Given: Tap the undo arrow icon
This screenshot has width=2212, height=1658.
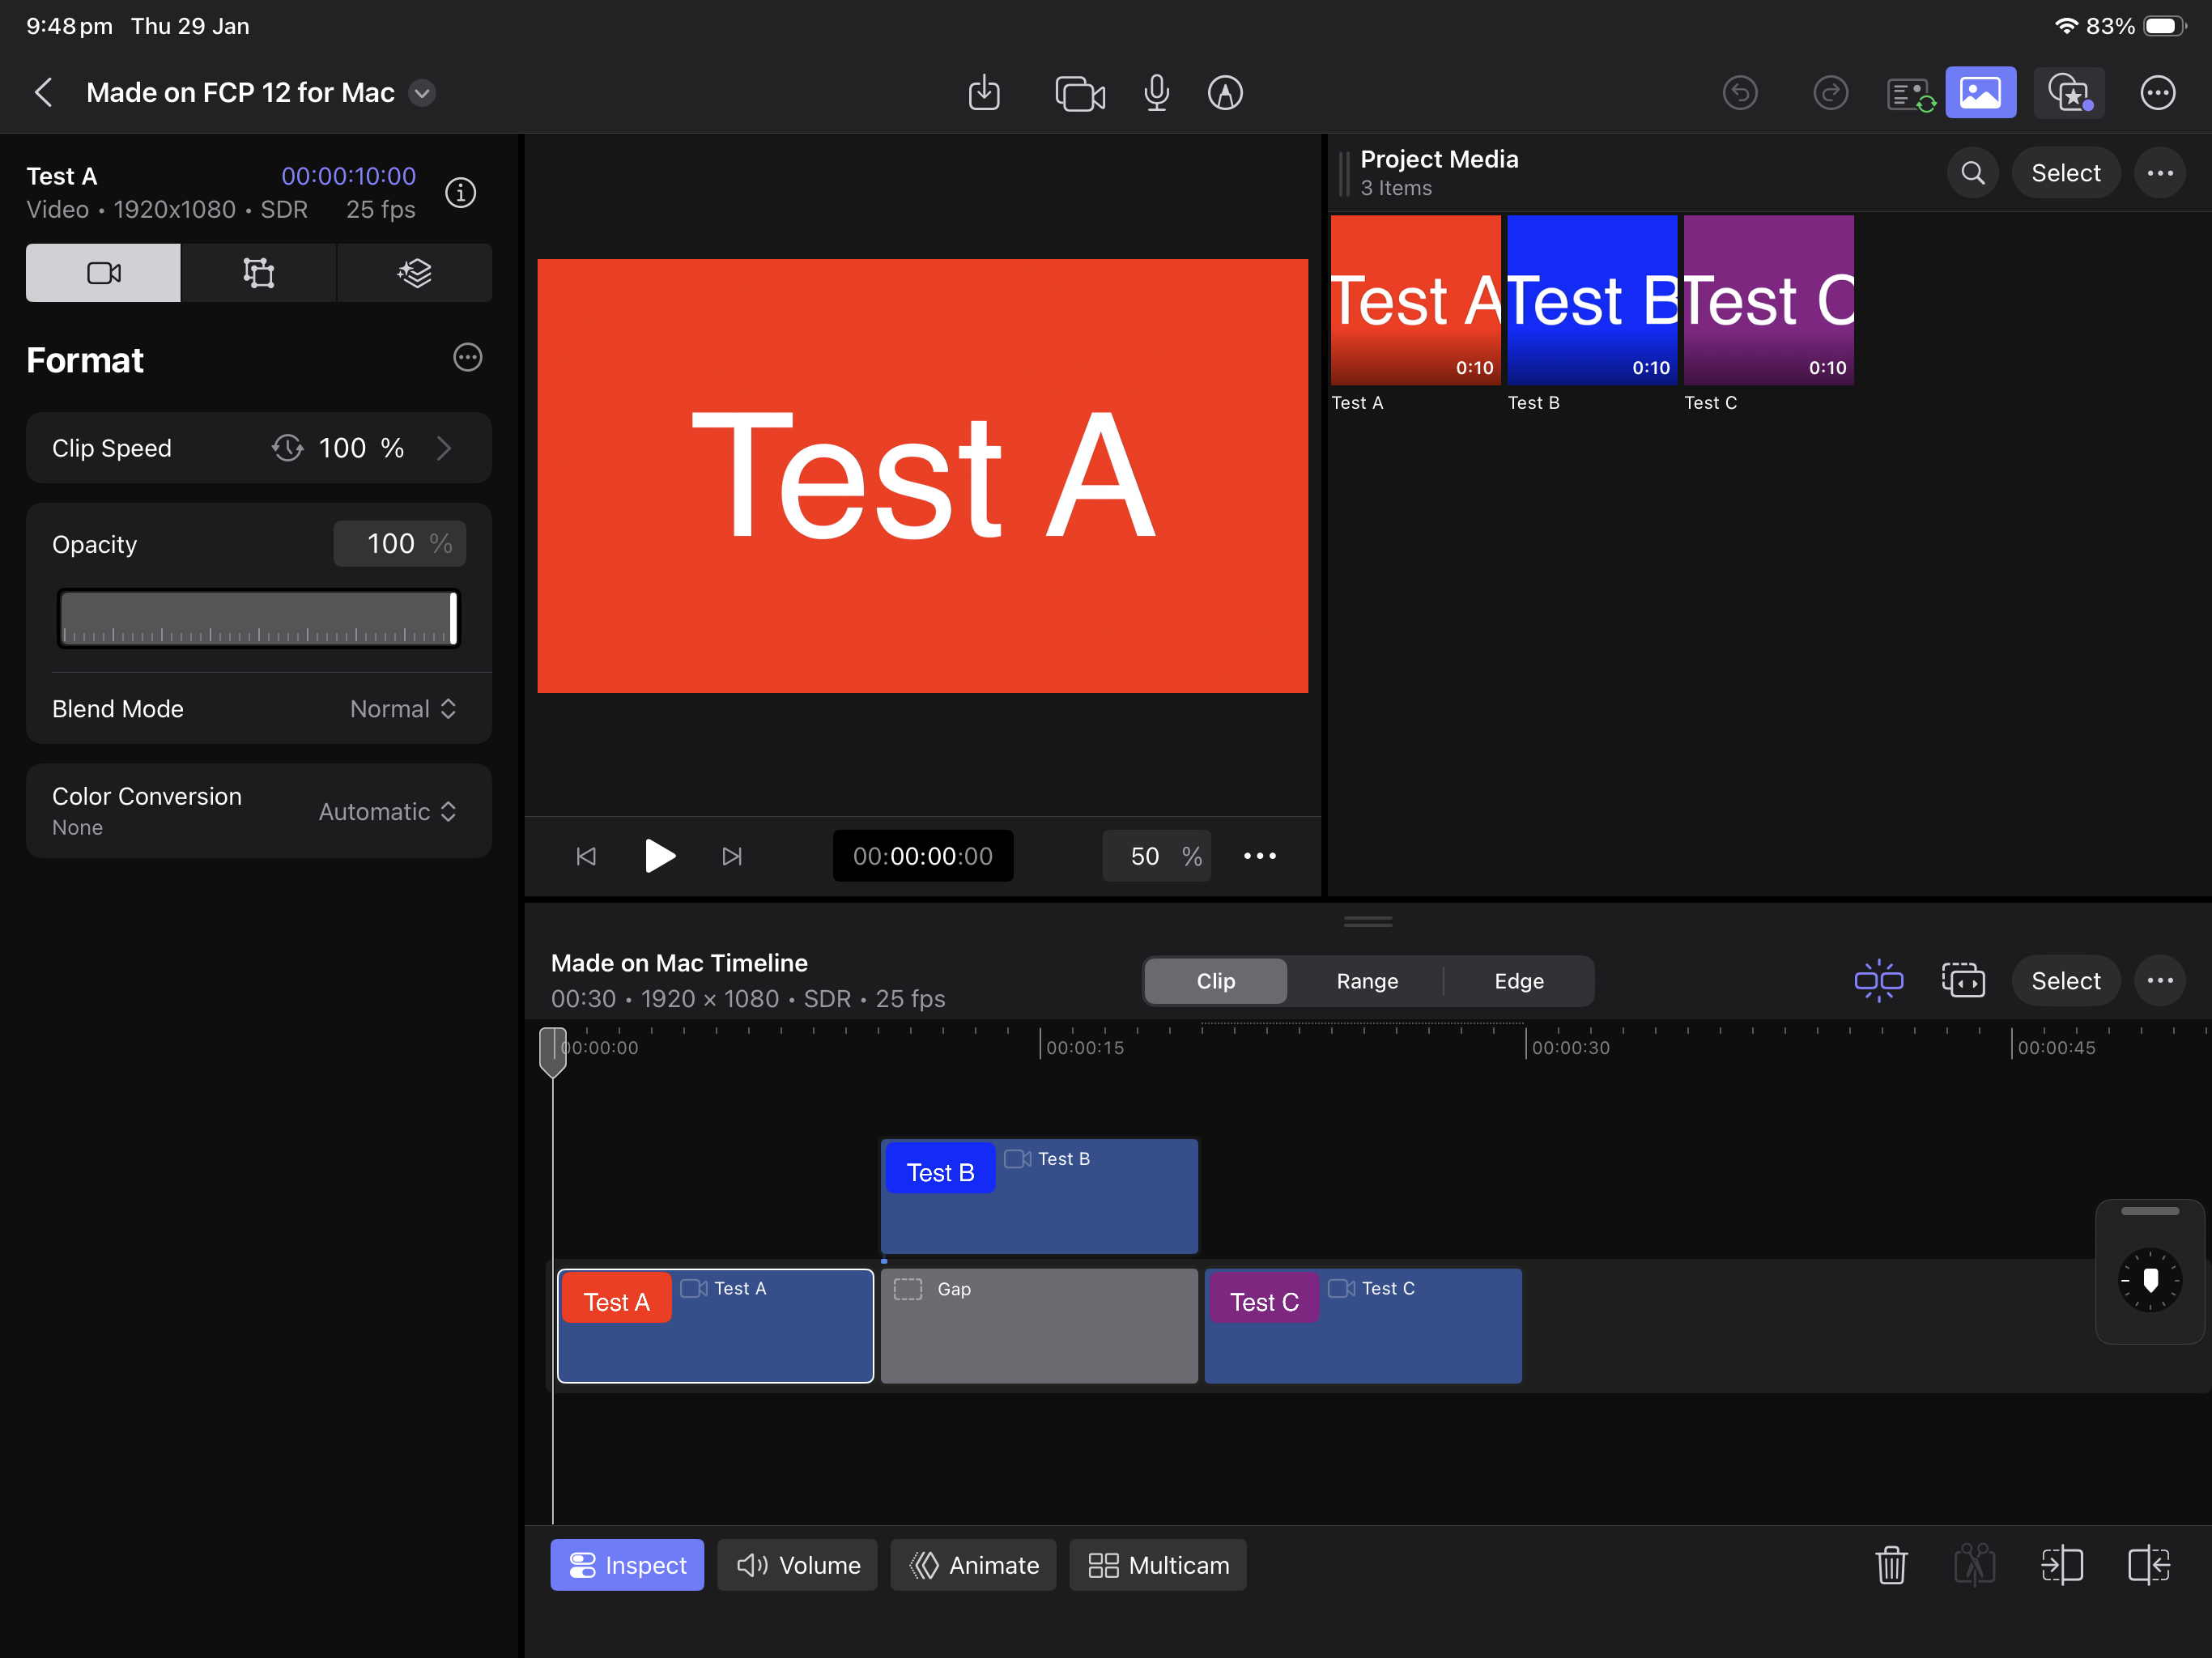Looking at the screenshot, I should (1740, 93).
